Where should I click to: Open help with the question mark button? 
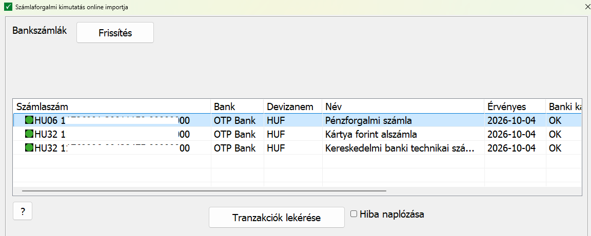23,211
